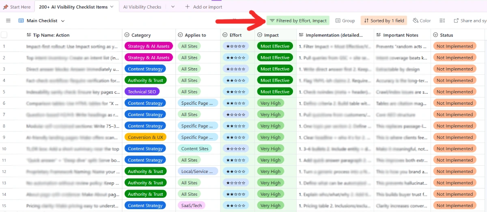Viewport: 487px width, 212px height.
Task: Expand the Main Checklist view dropdown
Action: [63, 21]
